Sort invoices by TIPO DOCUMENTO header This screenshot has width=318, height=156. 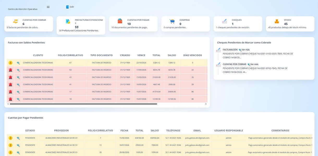click(102, 55)
